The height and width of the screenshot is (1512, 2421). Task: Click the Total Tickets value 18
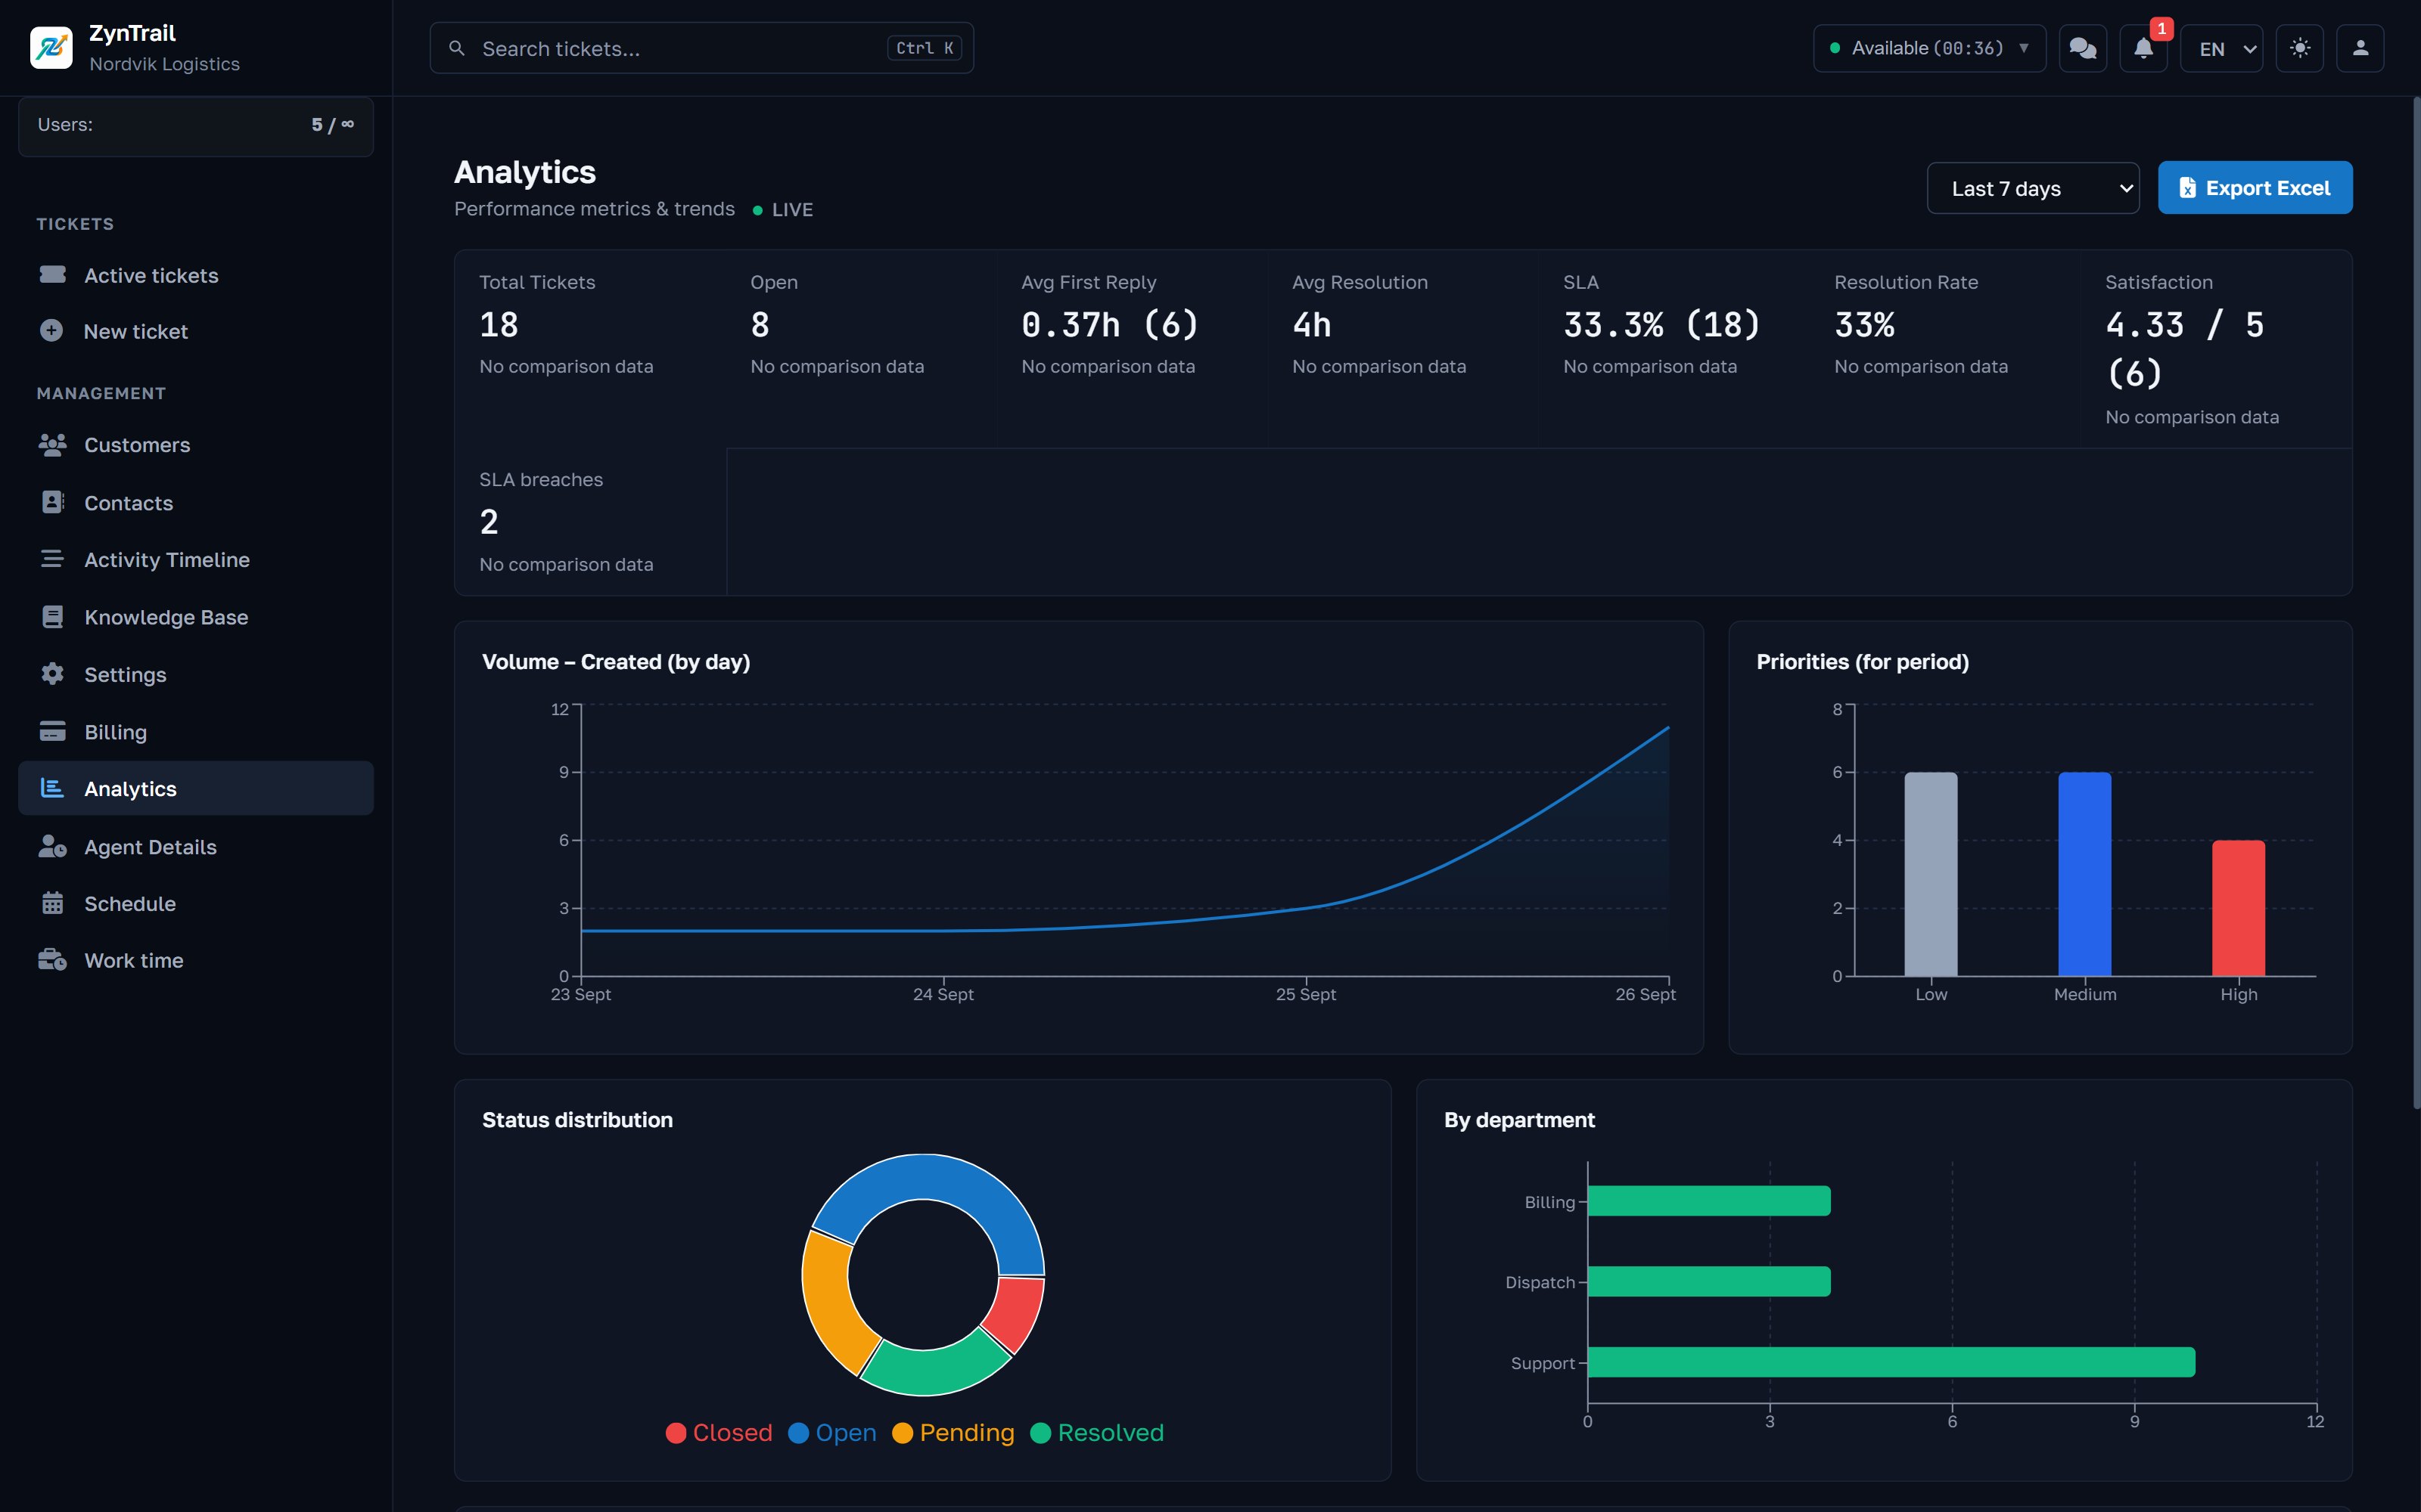(499, 325)
